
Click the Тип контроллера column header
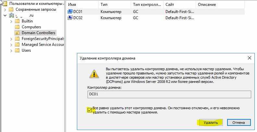(146, 5)
